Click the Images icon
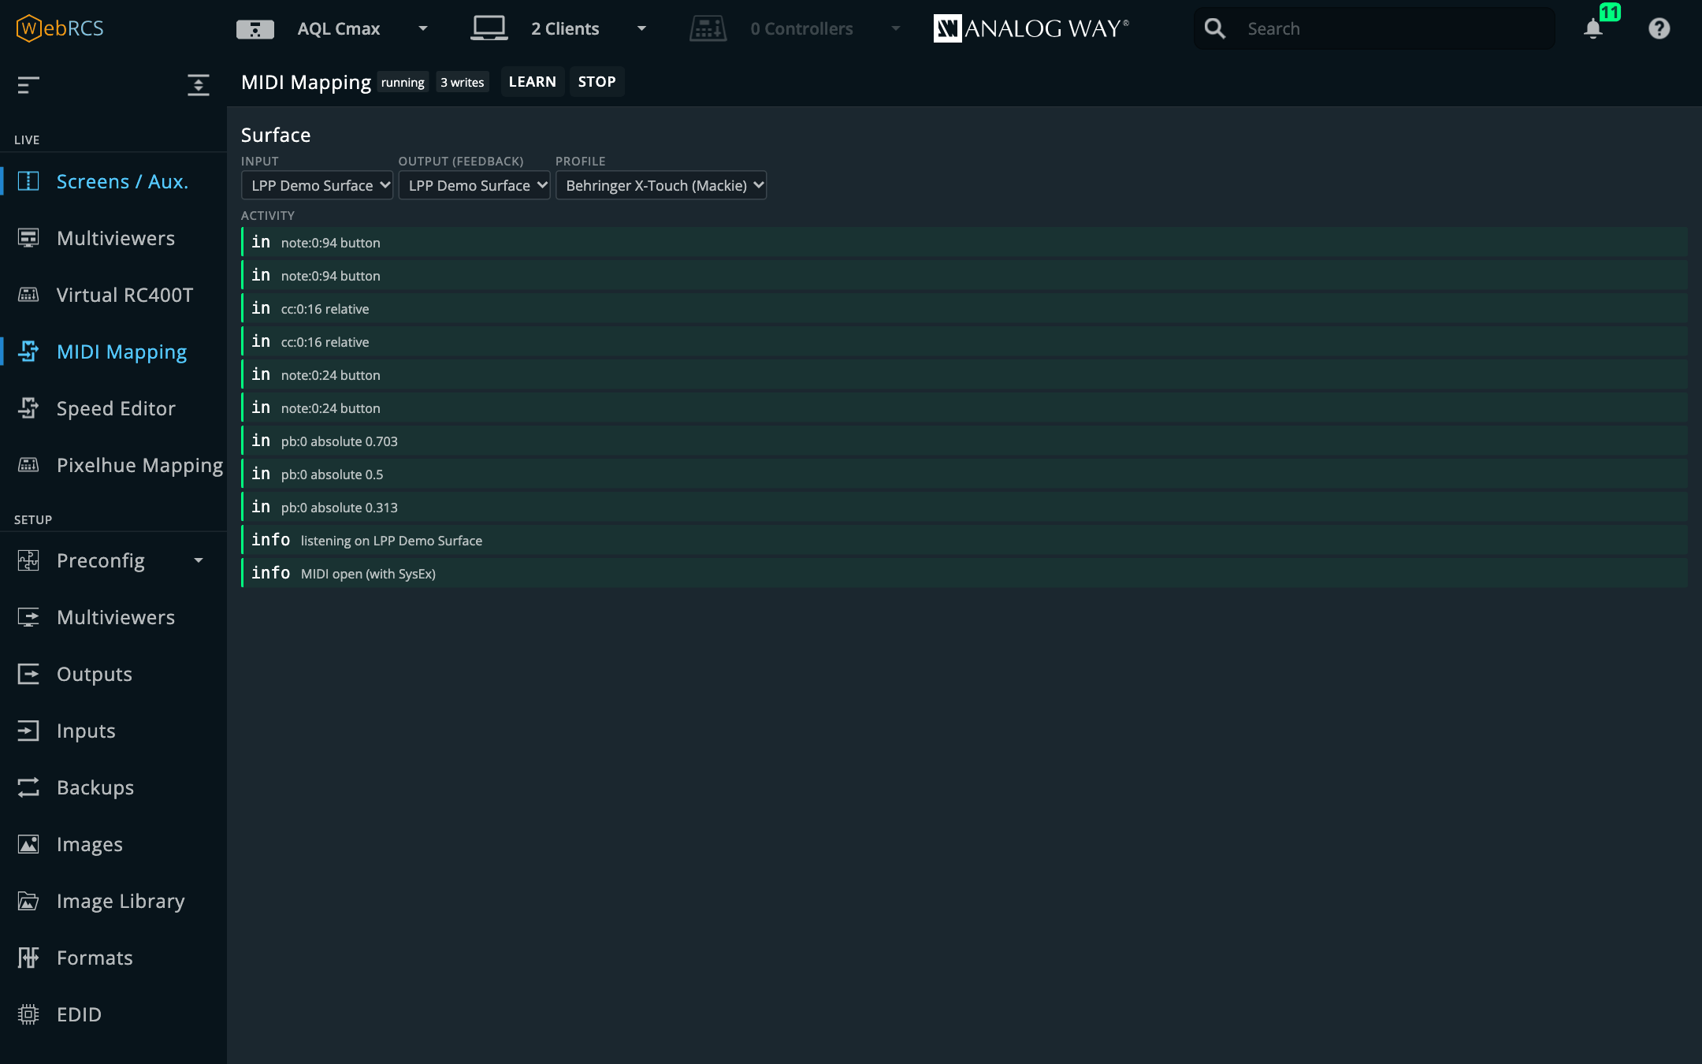Viewport: 1702px width, 1064px height. pyautogui.click(x=28, y=844)
